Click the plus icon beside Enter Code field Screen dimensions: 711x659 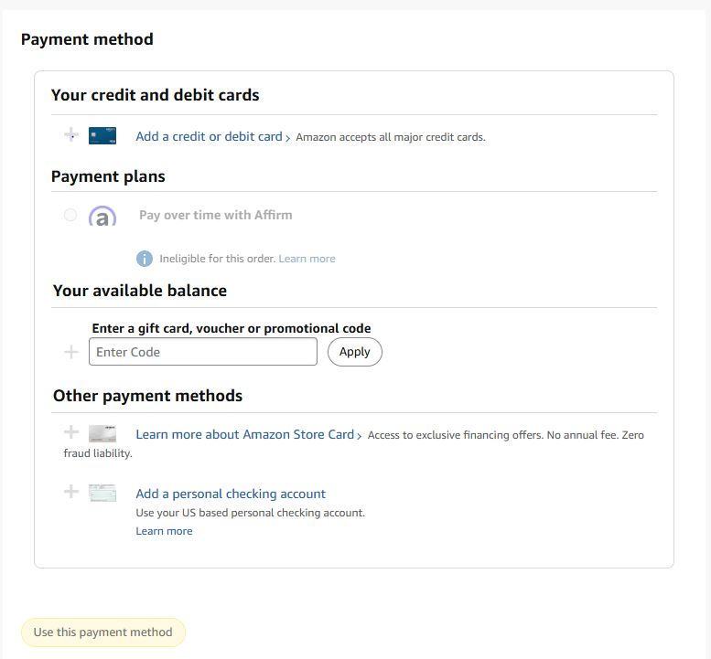coord(71,352)
